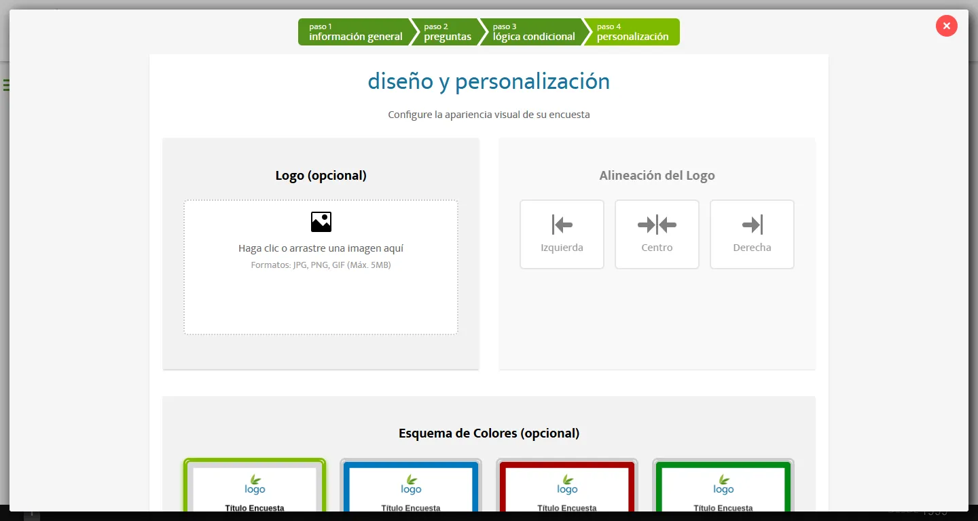Select the Izquierda left-alignment arrow icon
This screenshot has width=978, height=521.
pos(562,224)
